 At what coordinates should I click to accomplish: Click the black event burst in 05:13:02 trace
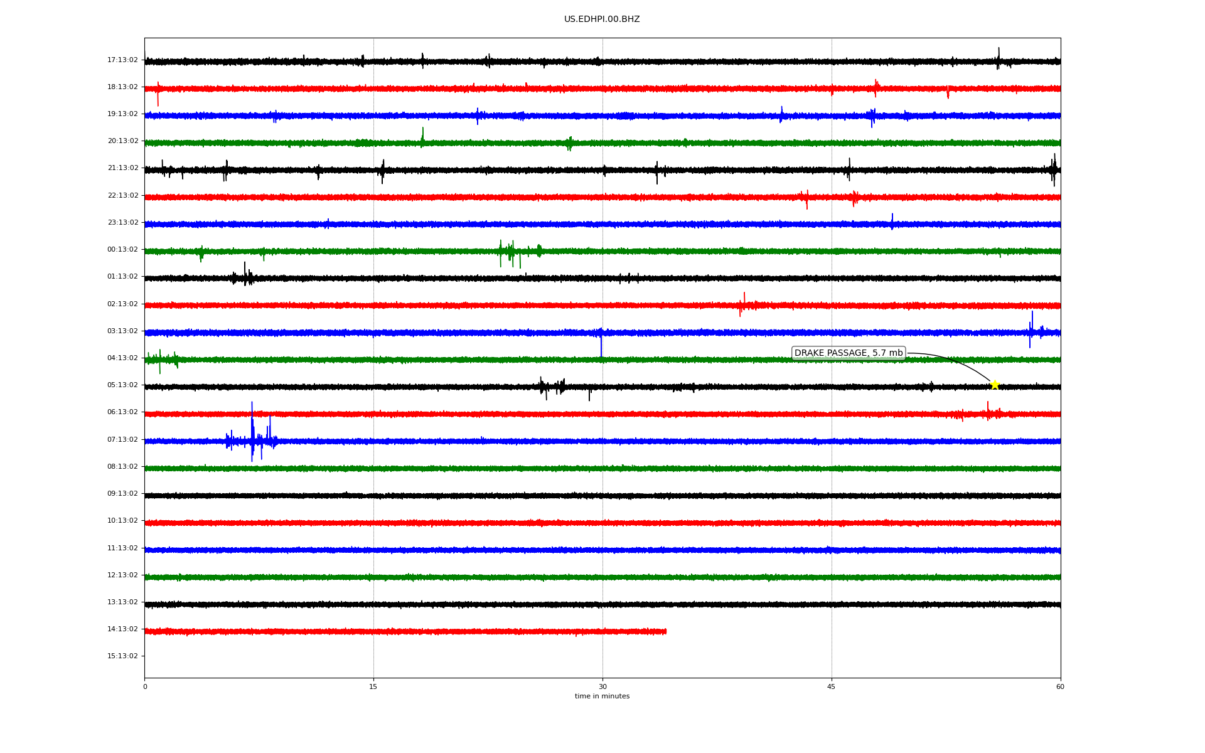pos(554,388)
